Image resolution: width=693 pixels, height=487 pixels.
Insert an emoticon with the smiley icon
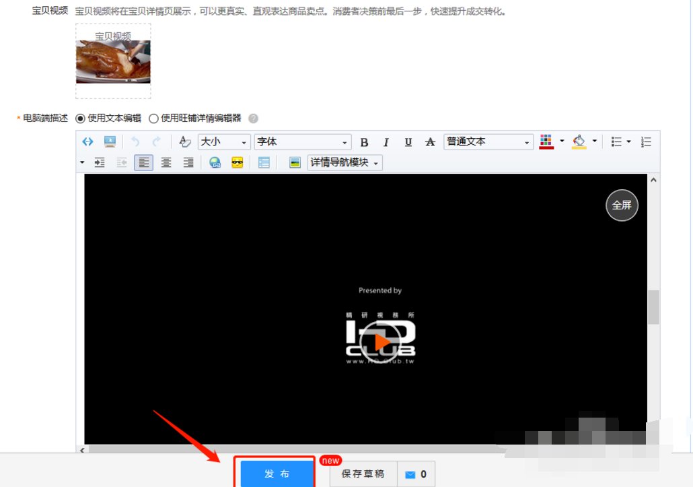[238, 162]
